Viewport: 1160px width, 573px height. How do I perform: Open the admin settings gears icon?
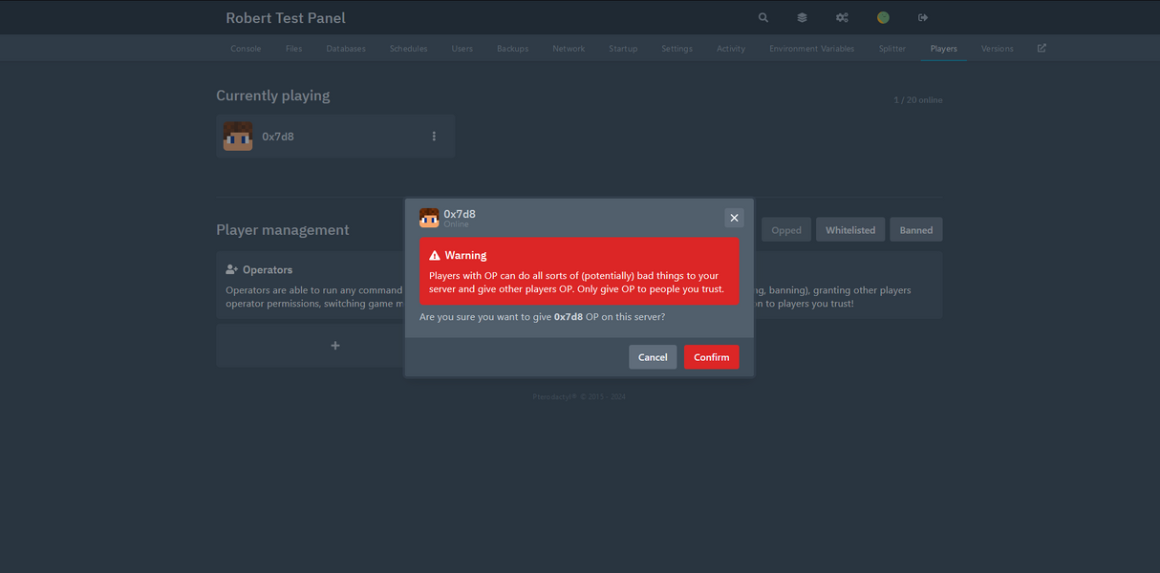[842, 17]
